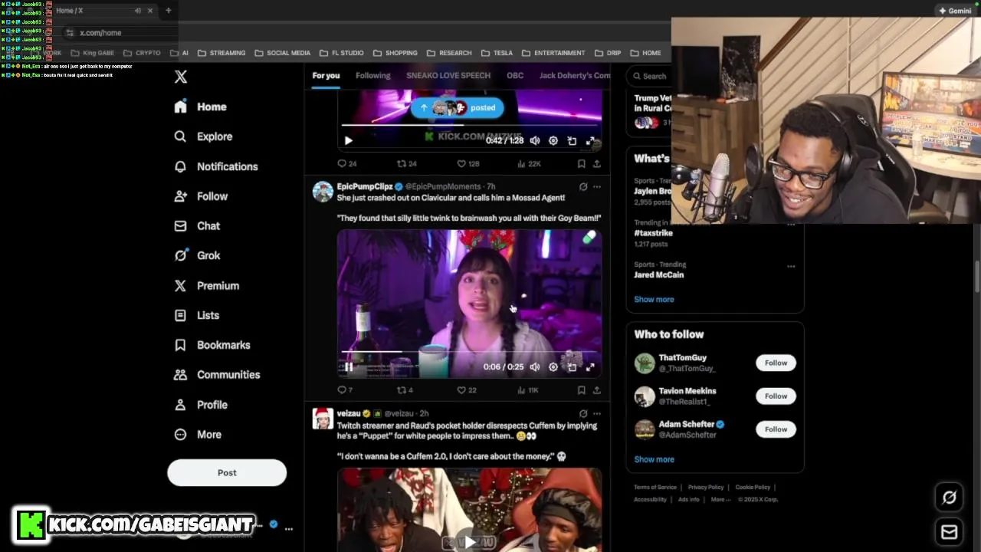
Task: Open the Terms of Service link
Action: [x=655, y=488]
